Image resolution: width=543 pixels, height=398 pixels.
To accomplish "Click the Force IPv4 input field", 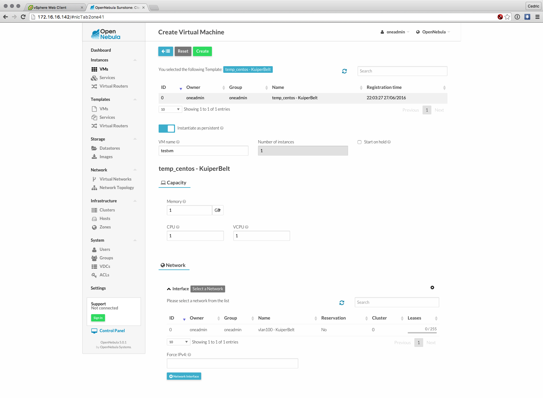I will tap(232, 363).
